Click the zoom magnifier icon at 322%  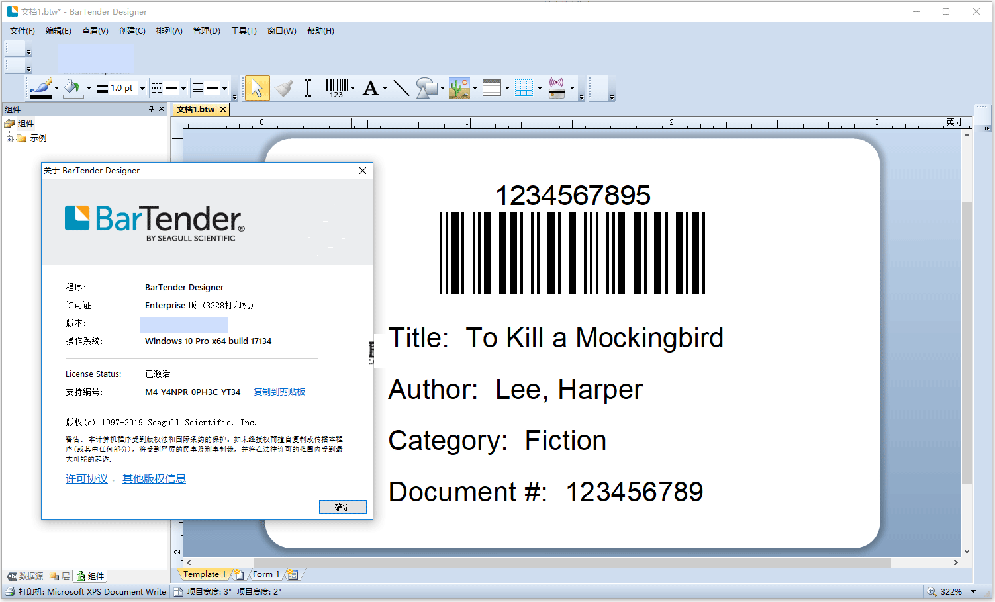click(931, 592)
